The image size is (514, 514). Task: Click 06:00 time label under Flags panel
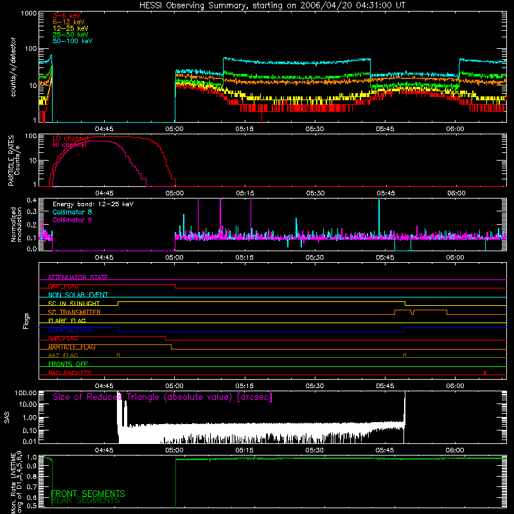(455, 386)
